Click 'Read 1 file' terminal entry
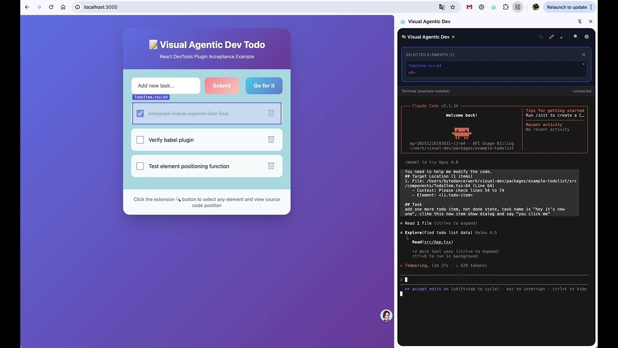This screenshot has width=618, height=348. pos(441,223)
